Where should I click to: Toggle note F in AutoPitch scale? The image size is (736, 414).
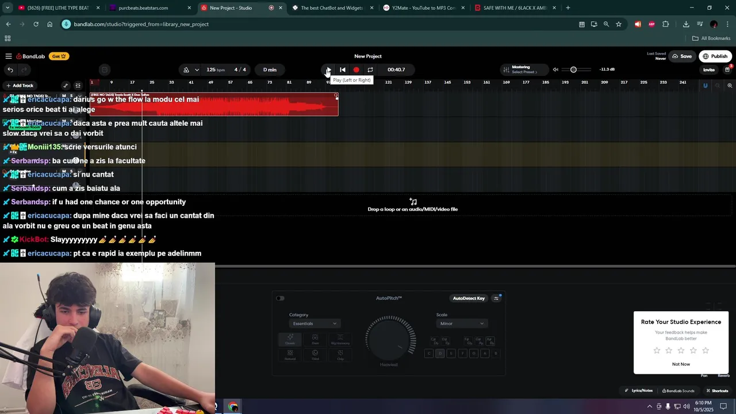click(x=462, y=354)
